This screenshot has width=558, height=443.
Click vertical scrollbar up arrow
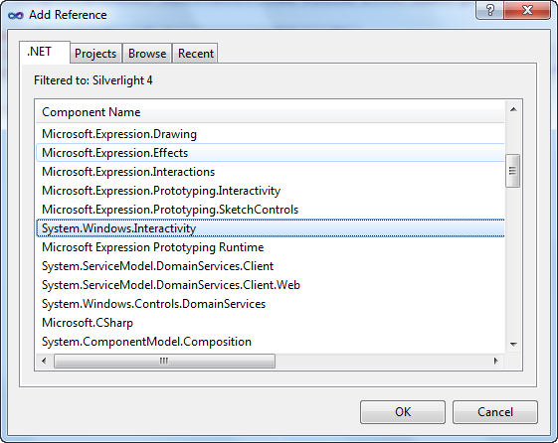click(513, 109)
